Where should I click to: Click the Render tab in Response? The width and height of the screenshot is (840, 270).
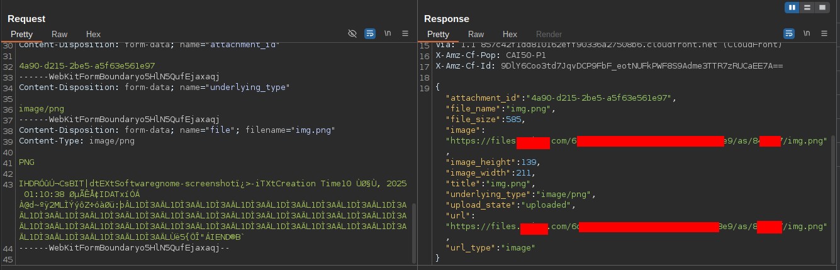point(549,34)
